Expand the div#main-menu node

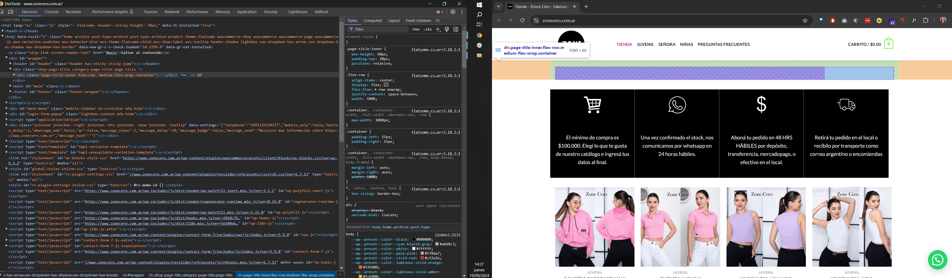pyautogui.click(x=7, y=109)
